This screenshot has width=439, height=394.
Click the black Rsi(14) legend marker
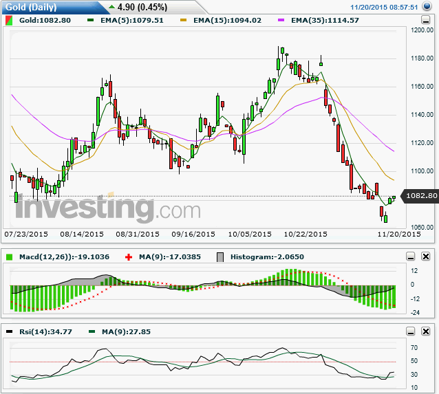click(9, 331)
